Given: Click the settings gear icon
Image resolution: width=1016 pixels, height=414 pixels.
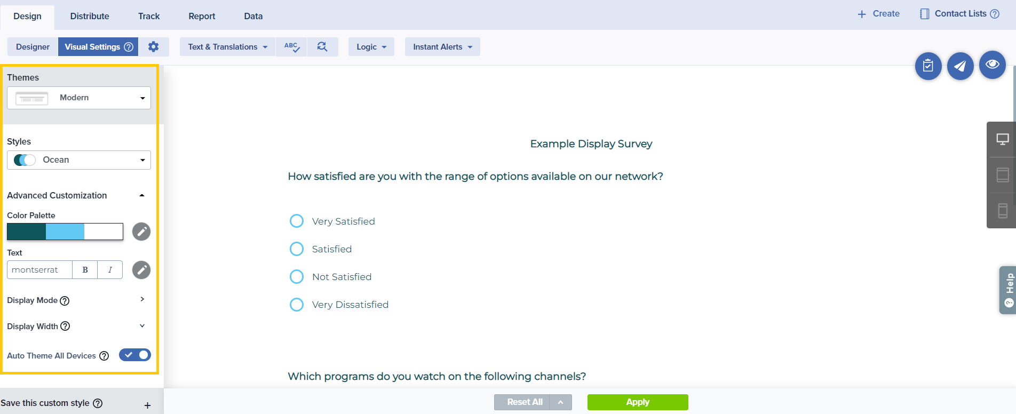Looking at the screenshot, I should pos(153,47).
